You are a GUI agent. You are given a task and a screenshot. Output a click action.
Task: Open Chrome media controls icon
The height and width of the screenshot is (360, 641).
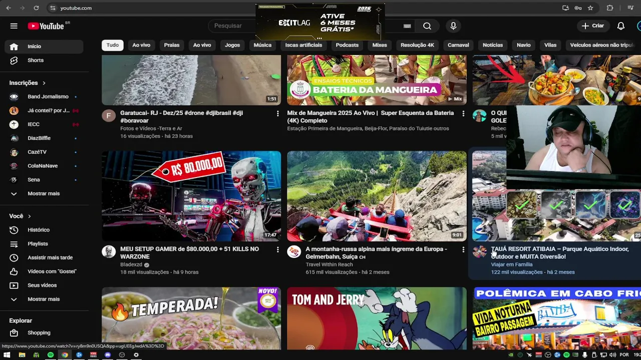tap(630, 8)
